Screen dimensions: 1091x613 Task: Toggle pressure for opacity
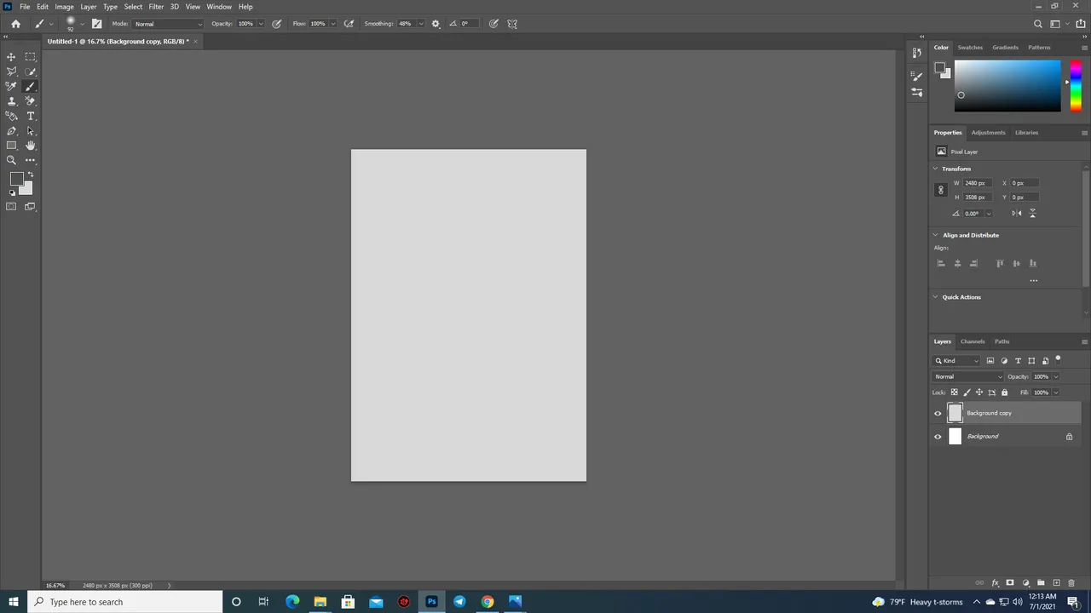(x=277, y=24)
